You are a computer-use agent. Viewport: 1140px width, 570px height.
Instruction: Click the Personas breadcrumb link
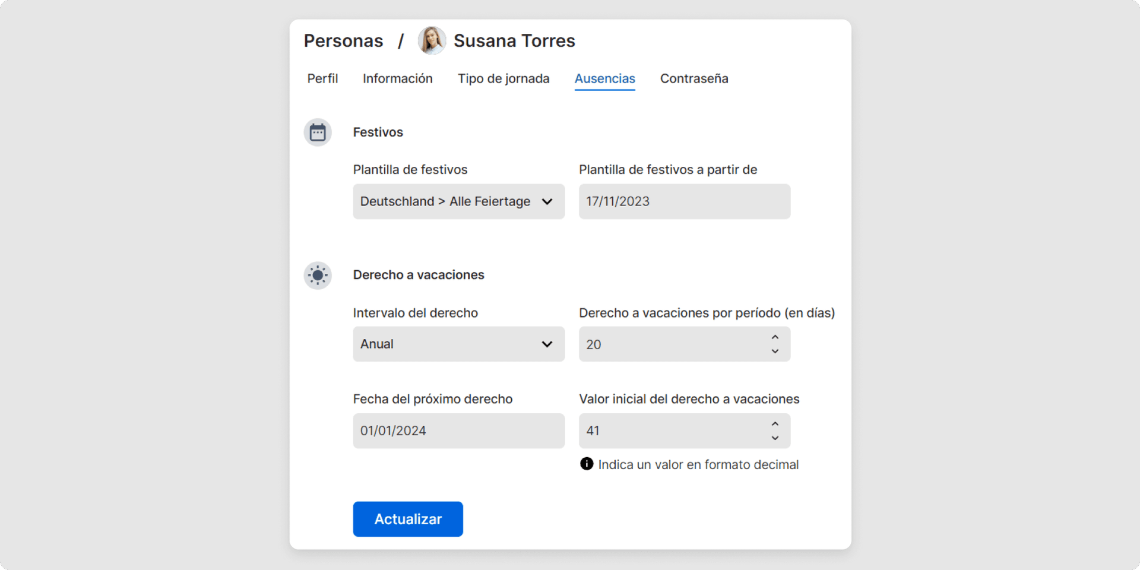(343, 40)
